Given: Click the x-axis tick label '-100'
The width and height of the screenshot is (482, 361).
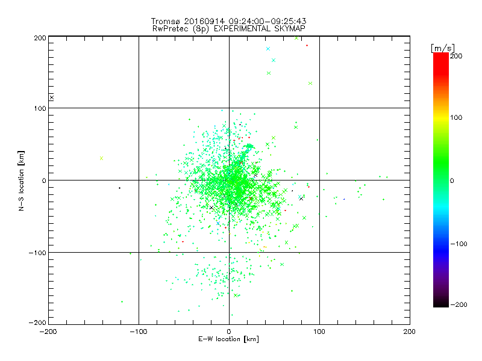Looking at the screenshot, I should [x=139, y=332].
